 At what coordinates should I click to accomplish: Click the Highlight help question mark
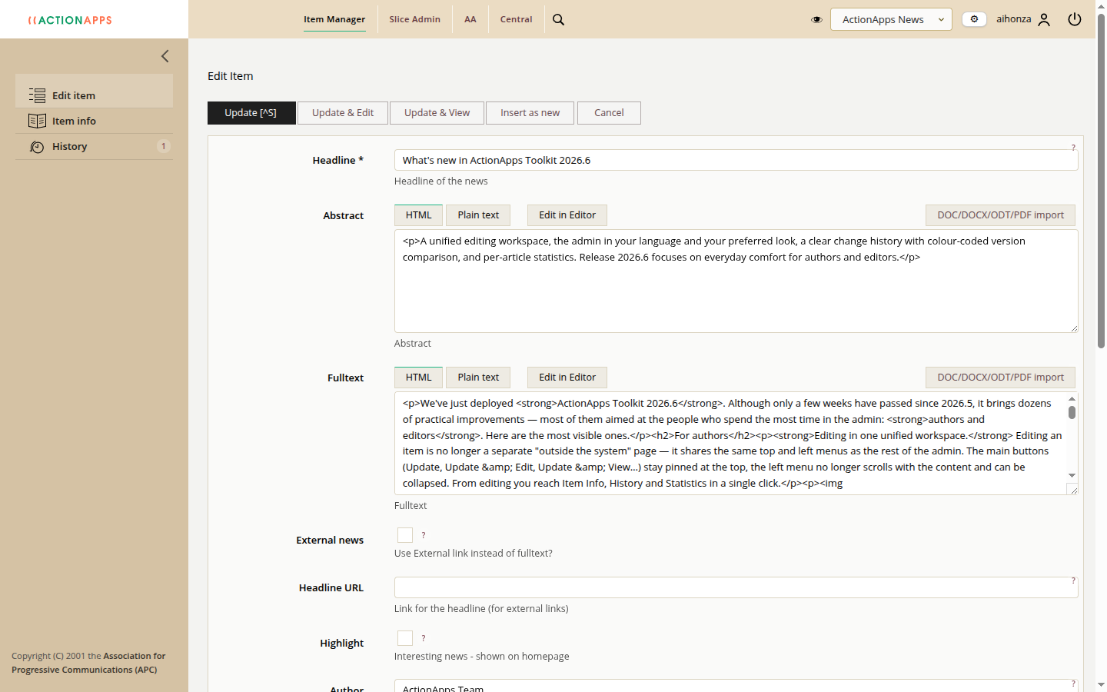tap(424, 638)
